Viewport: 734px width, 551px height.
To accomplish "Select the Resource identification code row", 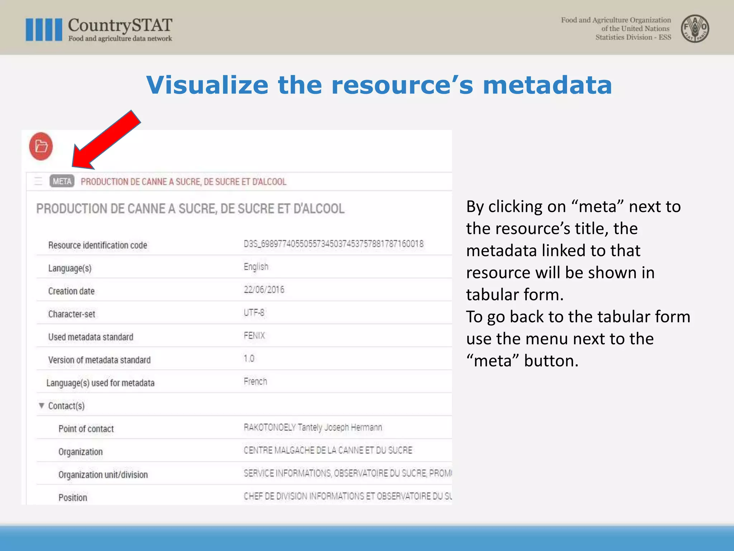I will point(244,244).
